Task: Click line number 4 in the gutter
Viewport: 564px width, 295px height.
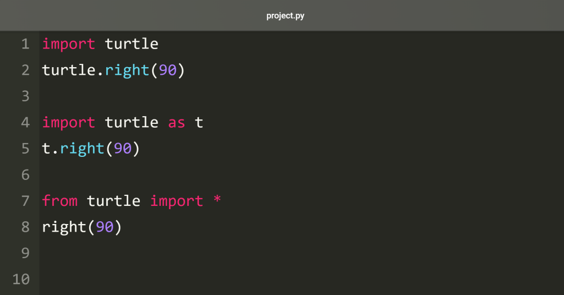Action: pos(25,123)
